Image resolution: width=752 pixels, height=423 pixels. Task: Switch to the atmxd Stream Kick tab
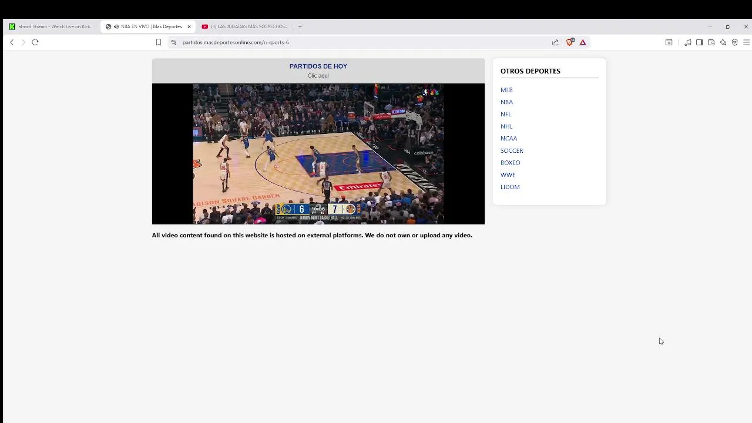[x=50, y=26]
